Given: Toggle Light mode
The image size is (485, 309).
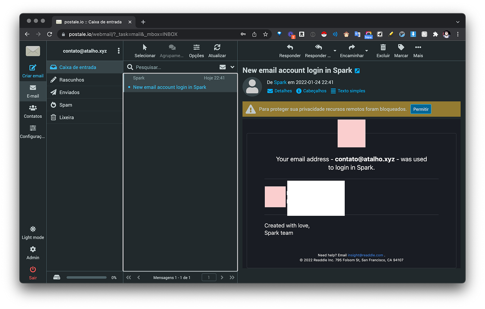Looking at the screenshot, I should point(33,233).
